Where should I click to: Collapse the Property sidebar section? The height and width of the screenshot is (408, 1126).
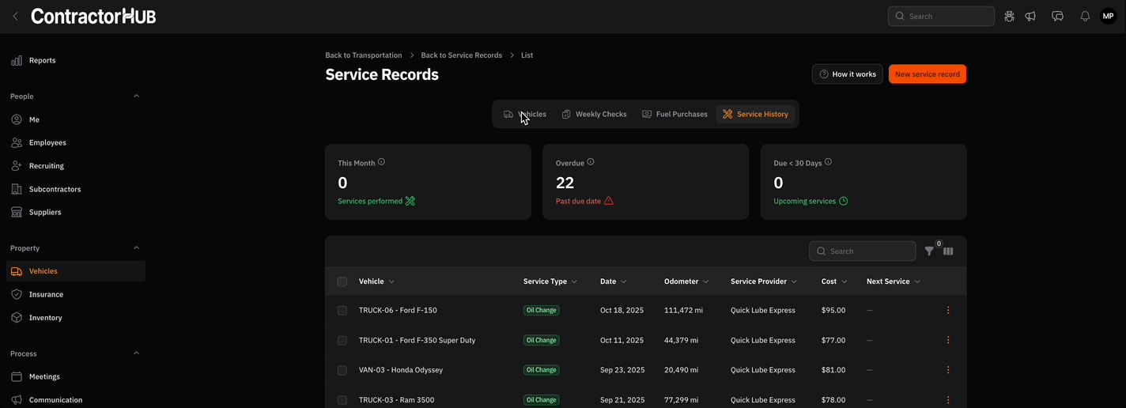(x=136, y=247)
